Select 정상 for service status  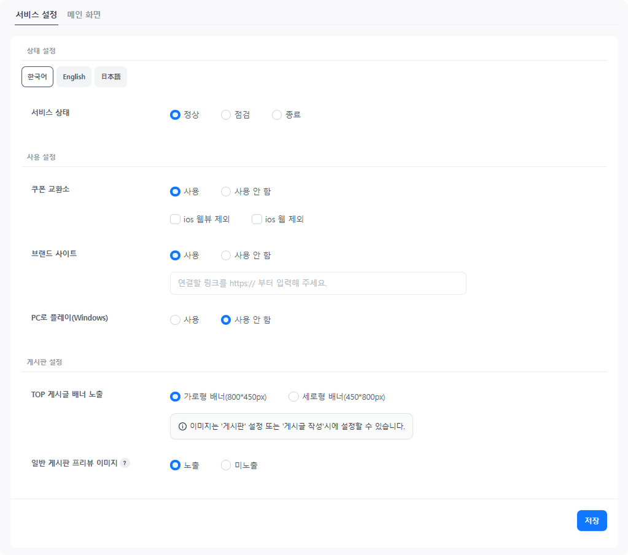pos(175,115)
